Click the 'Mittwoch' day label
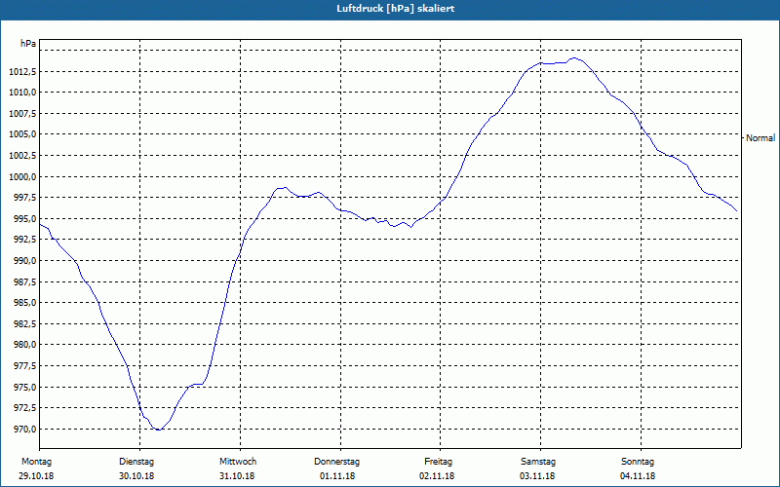Screen dimensions: 780x487 [x=238, y=462]
